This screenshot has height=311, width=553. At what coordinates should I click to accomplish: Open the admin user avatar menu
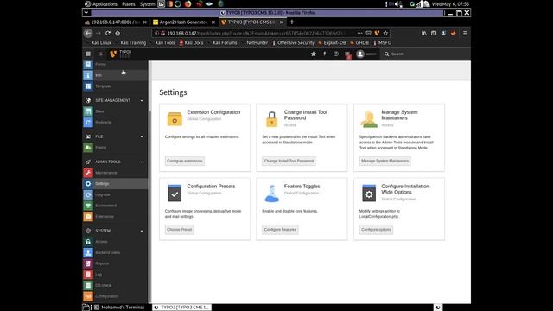pos(366,54)
